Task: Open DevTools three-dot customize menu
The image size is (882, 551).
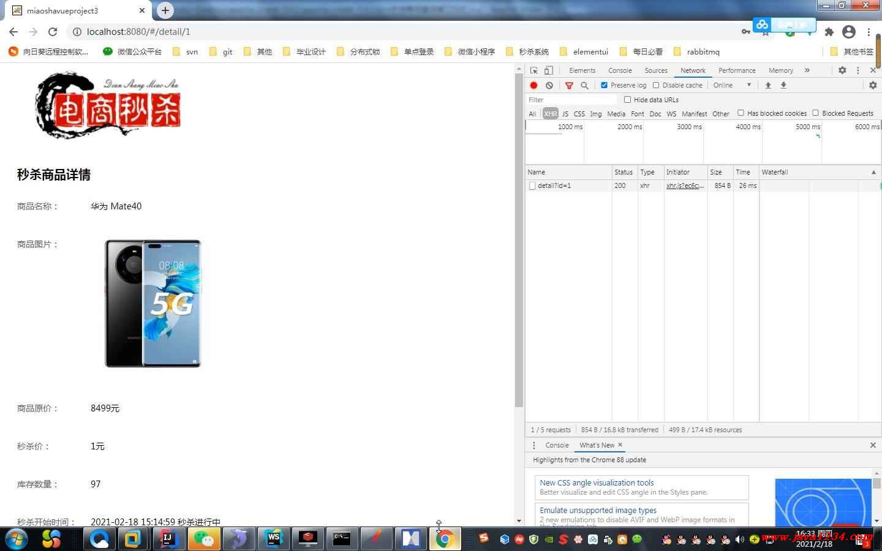Action: (x=858, y=70)
